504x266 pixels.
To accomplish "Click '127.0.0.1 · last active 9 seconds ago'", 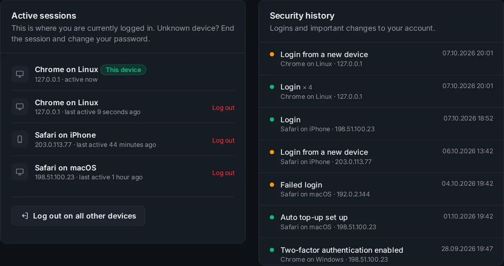I will 87,112.
